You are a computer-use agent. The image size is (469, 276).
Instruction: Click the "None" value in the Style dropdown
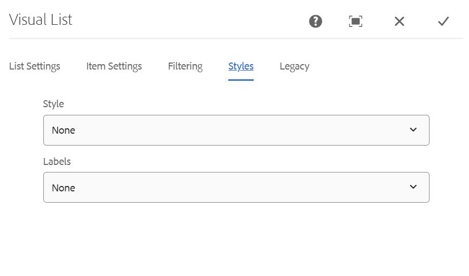point(63,130)
